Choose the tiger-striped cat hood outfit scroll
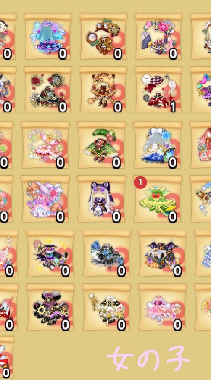 [103, 90]
